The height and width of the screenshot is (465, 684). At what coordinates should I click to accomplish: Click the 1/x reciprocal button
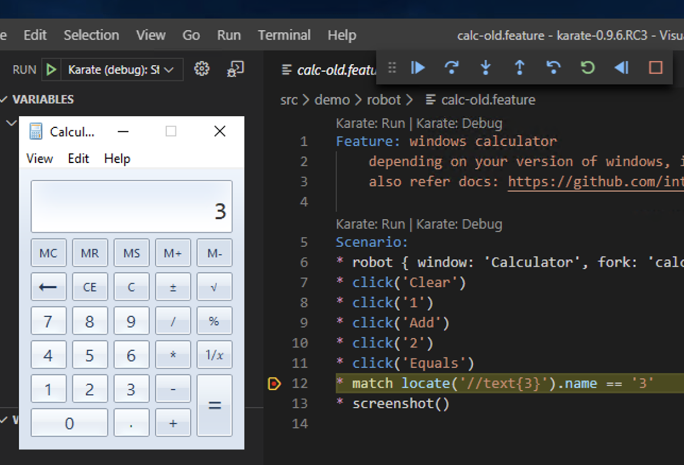point(214,355)
